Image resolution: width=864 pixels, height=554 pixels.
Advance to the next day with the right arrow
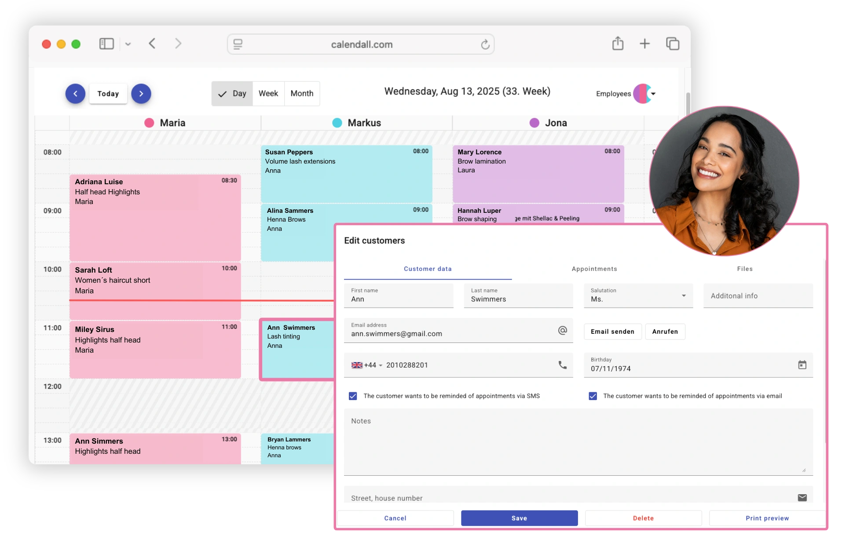coord(141,93)
